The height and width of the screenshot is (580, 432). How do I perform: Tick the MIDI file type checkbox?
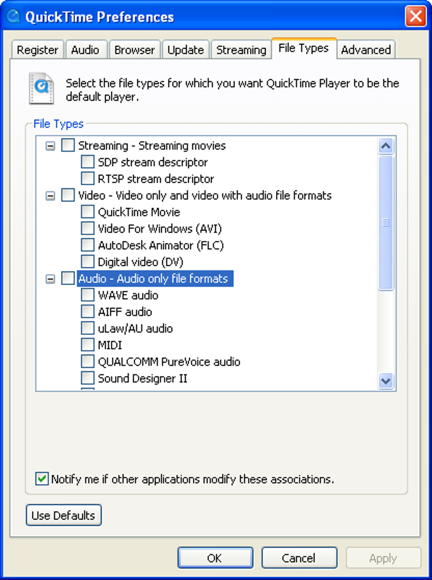point(88,345)
